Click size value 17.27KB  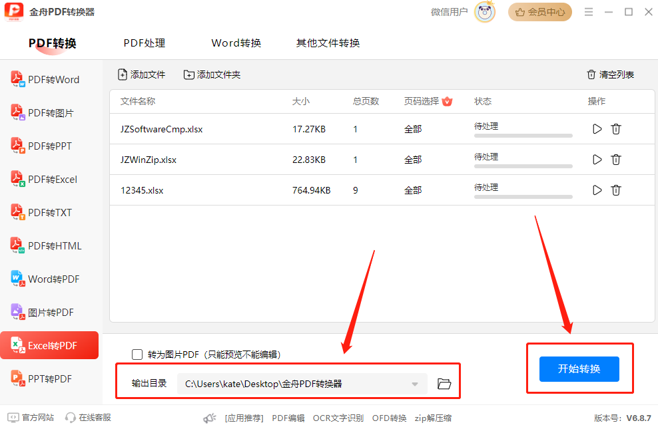[309, 129]
